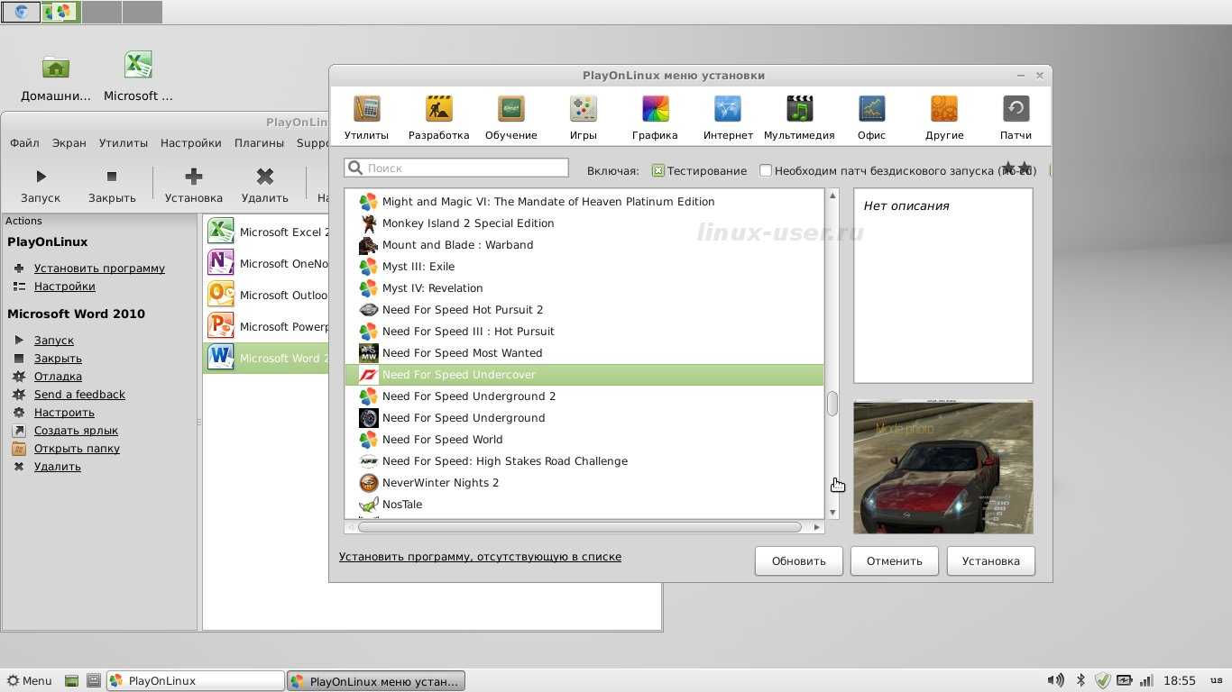Select Need For Speed Underground 2

[584, 396]
